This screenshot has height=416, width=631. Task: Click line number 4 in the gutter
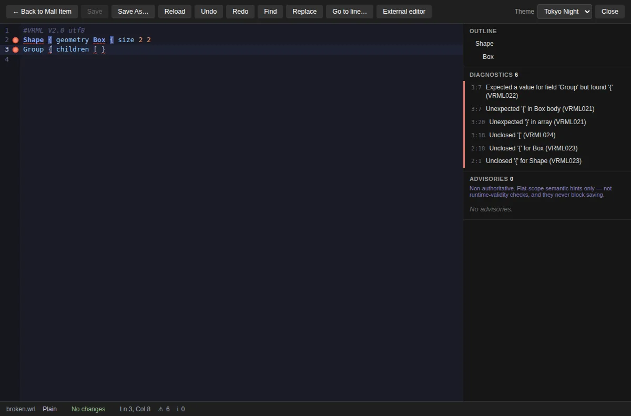click(7, 59)
